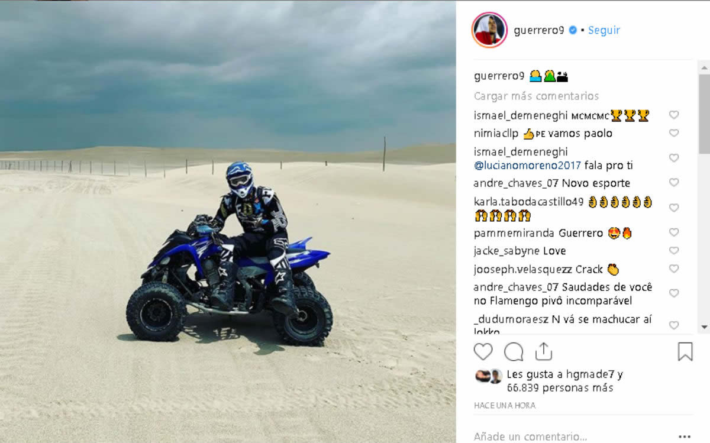Image resolution: width=710 pixels, height=443 pixels.
Task: Expand 'Cargar más comentarios'
Action: click(536, 96)
